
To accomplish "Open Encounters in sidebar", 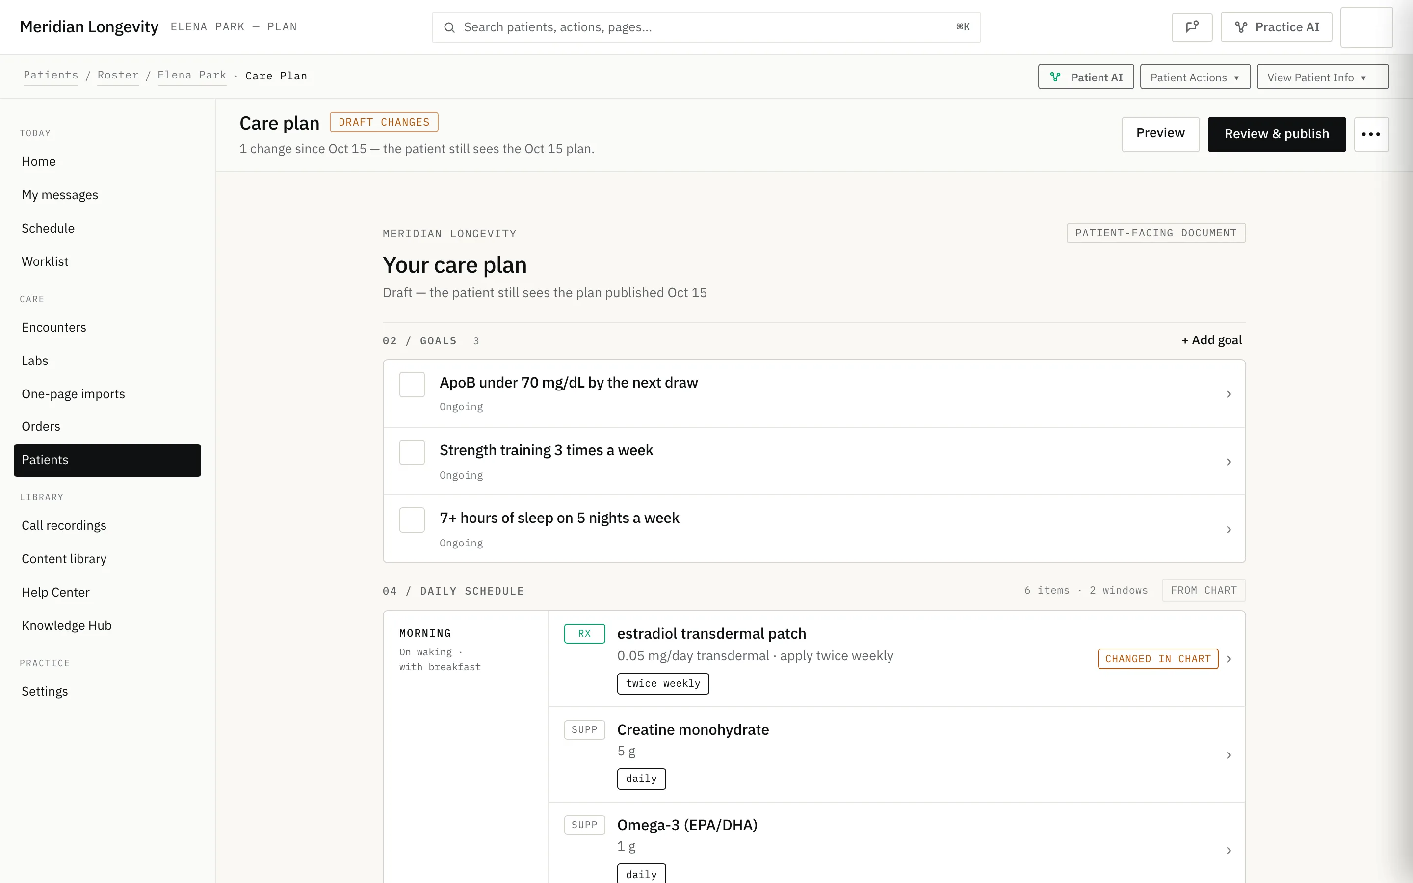I will point(107,328).
